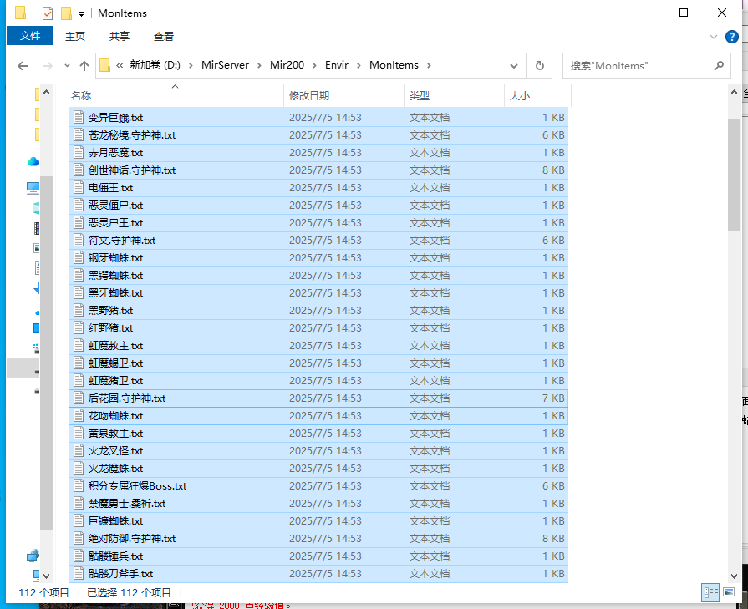Expand the address bar history dropdown
The height and width of the screenshot is (609, 748).
tap(514, 66)
